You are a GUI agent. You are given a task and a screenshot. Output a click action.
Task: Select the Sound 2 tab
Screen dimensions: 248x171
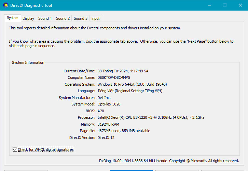[63, 18]
